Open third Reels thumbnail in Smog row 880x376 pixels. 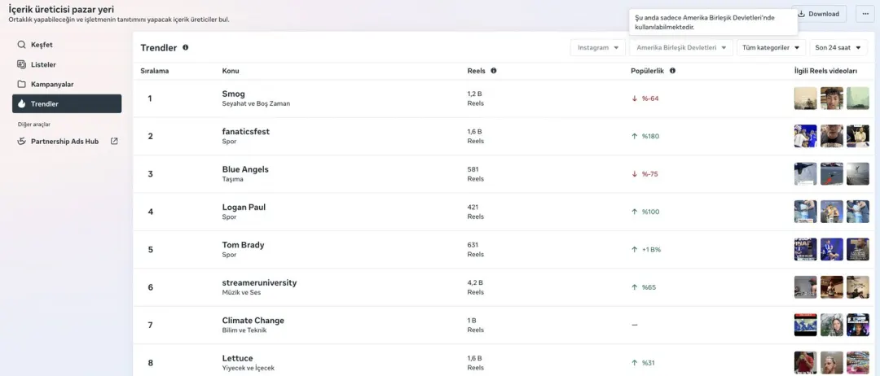(x=857, y=98)
